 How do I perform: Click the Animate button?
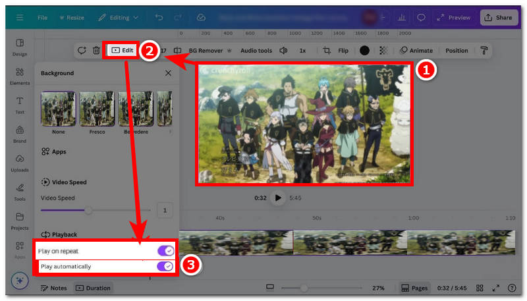click(416, 50)
